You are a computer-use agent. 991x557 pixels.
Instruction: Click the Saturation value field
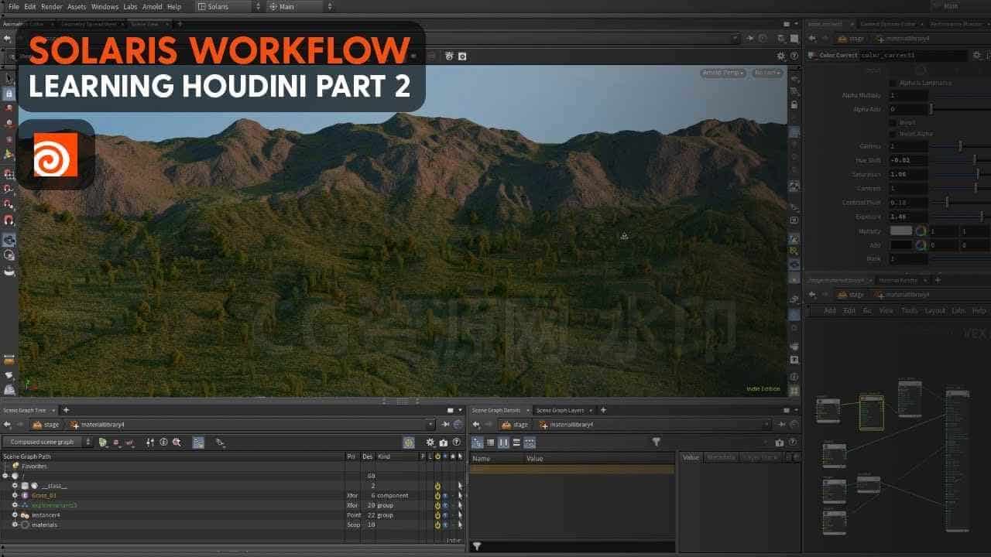click(x=908, y=174)
